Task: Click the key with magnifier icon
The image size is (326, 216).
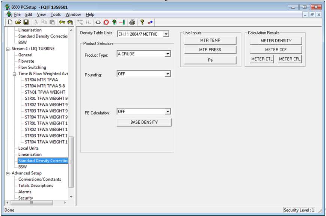Action: point(70,22)
